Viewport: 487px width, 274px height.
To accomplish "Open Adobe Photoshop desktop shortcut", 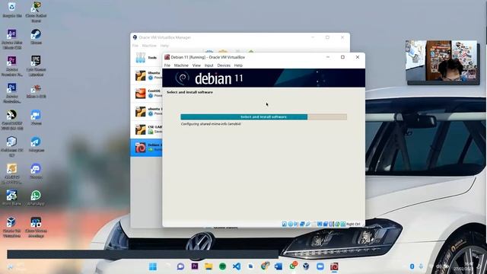I will [12, 93].
